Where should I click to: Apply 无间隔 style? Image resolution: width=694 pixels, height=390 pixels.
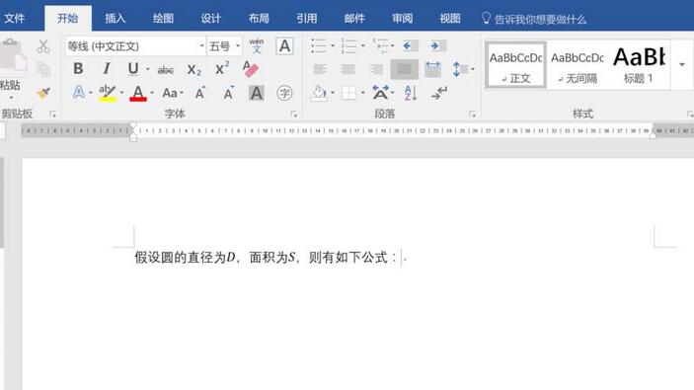578,65
